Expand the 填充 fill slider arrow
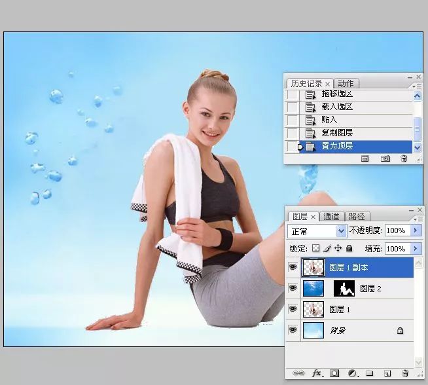 (416, 248)
